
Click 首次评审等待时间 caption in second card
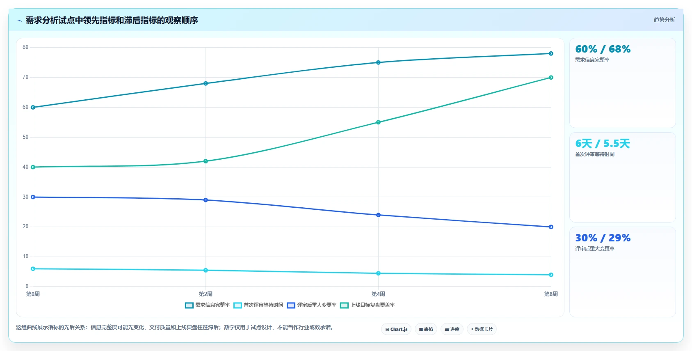pyautogui.click(x=594, y=154)
